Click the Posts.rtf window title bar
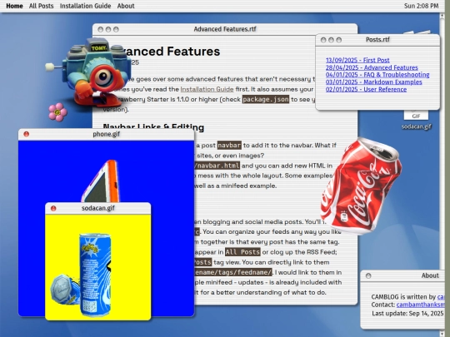 pos(377,40)
